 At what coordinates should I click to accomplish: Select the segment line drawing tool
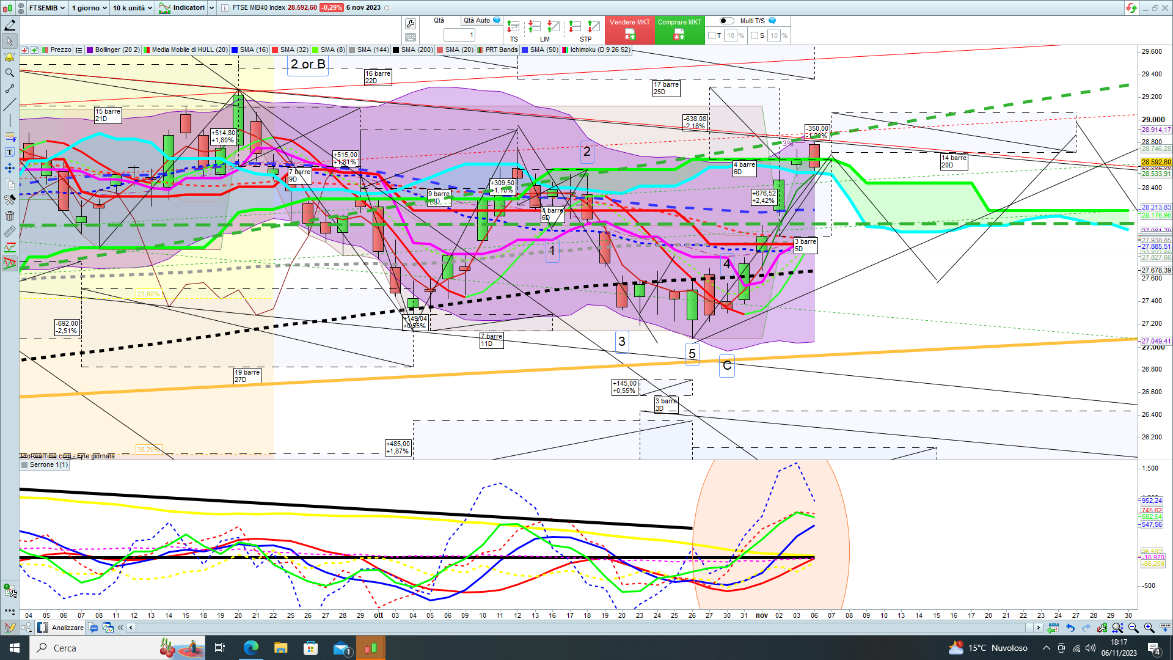(10, 89)
